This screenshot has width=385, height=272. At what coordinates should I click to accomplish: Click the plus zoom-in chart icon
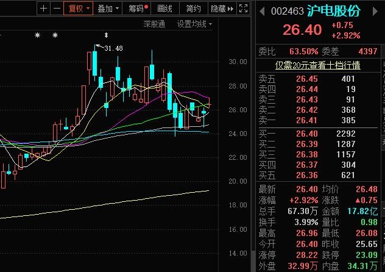point(43,9)
